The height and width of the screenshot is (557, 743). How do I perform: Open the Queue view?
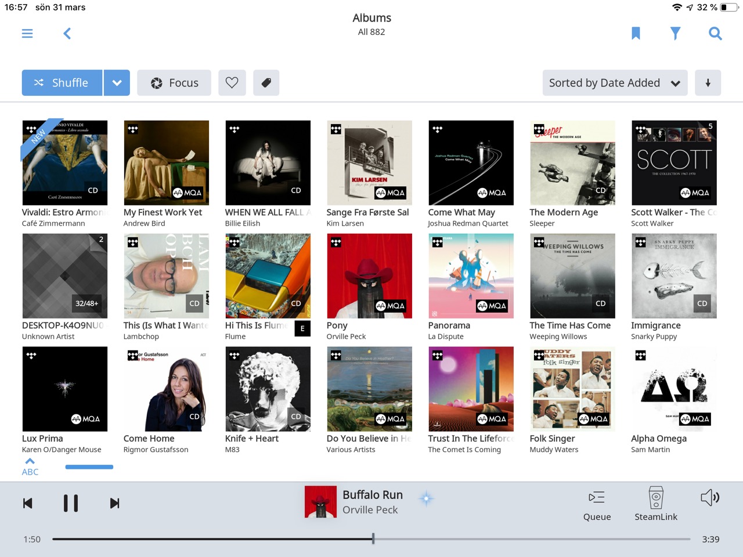(x=597, y=504)
